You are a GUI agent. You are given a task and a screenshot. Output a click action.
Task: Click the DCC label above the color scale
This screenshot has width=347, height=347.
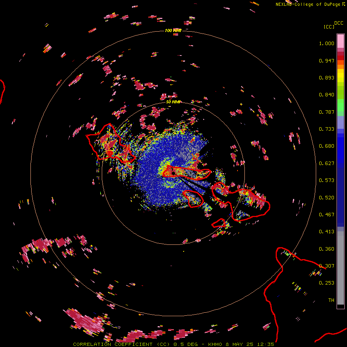click(339, 23)
